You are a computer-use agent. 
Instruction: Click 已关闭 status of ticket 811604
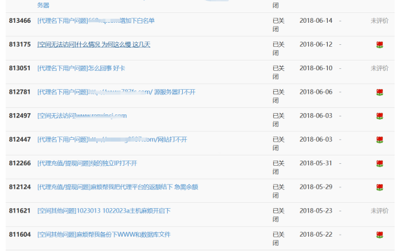click(x=278, y=239)
